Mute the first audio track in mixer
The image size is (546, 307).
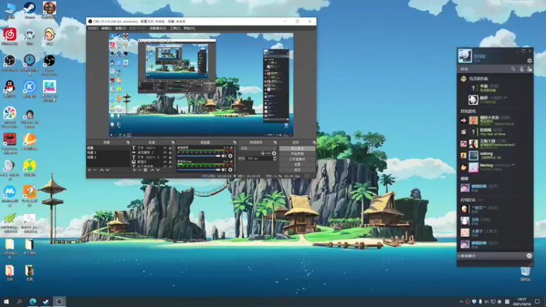point(224,156)
